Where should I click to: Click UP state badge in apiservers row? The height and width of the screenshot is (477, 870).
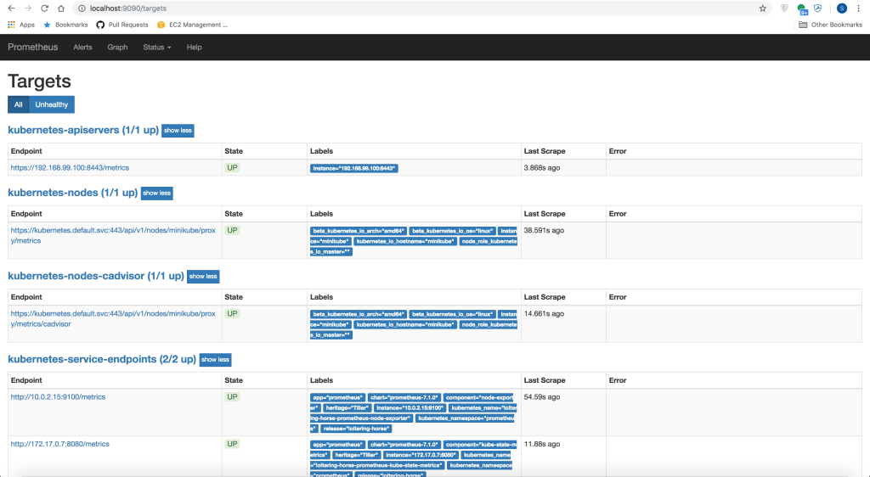[x=232, y=168]
